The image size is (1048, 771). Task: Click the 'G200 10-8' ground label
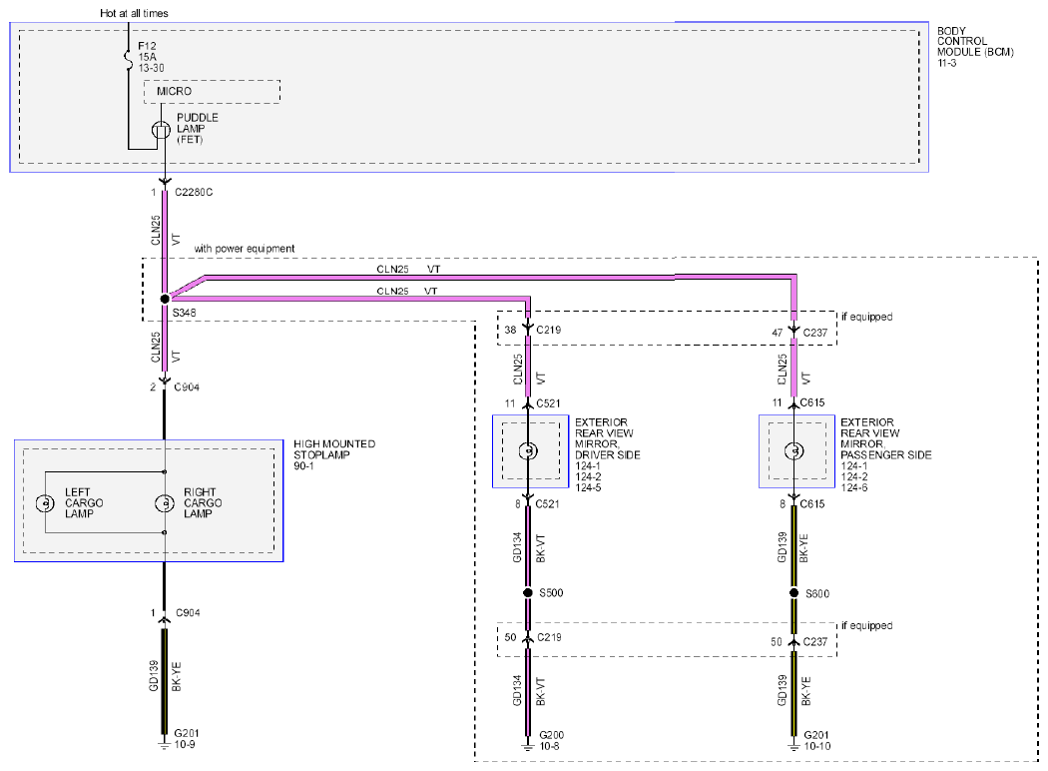pos(551,740)
